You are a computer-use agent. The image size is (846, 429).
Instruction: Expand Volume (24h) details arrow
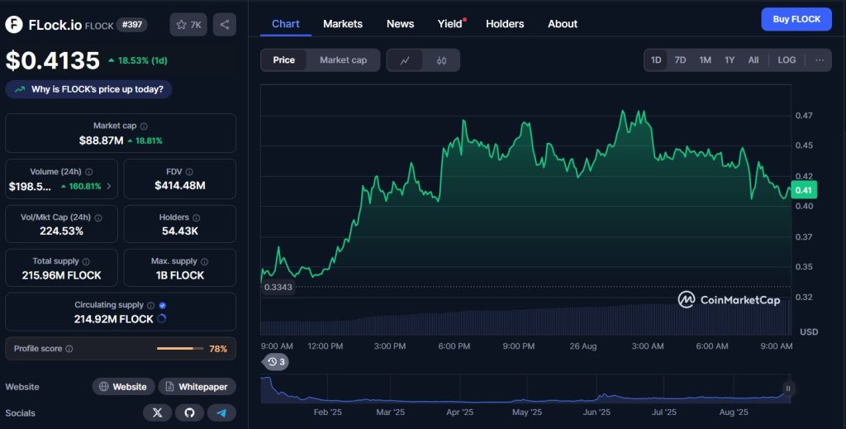(x=109, y=186)
